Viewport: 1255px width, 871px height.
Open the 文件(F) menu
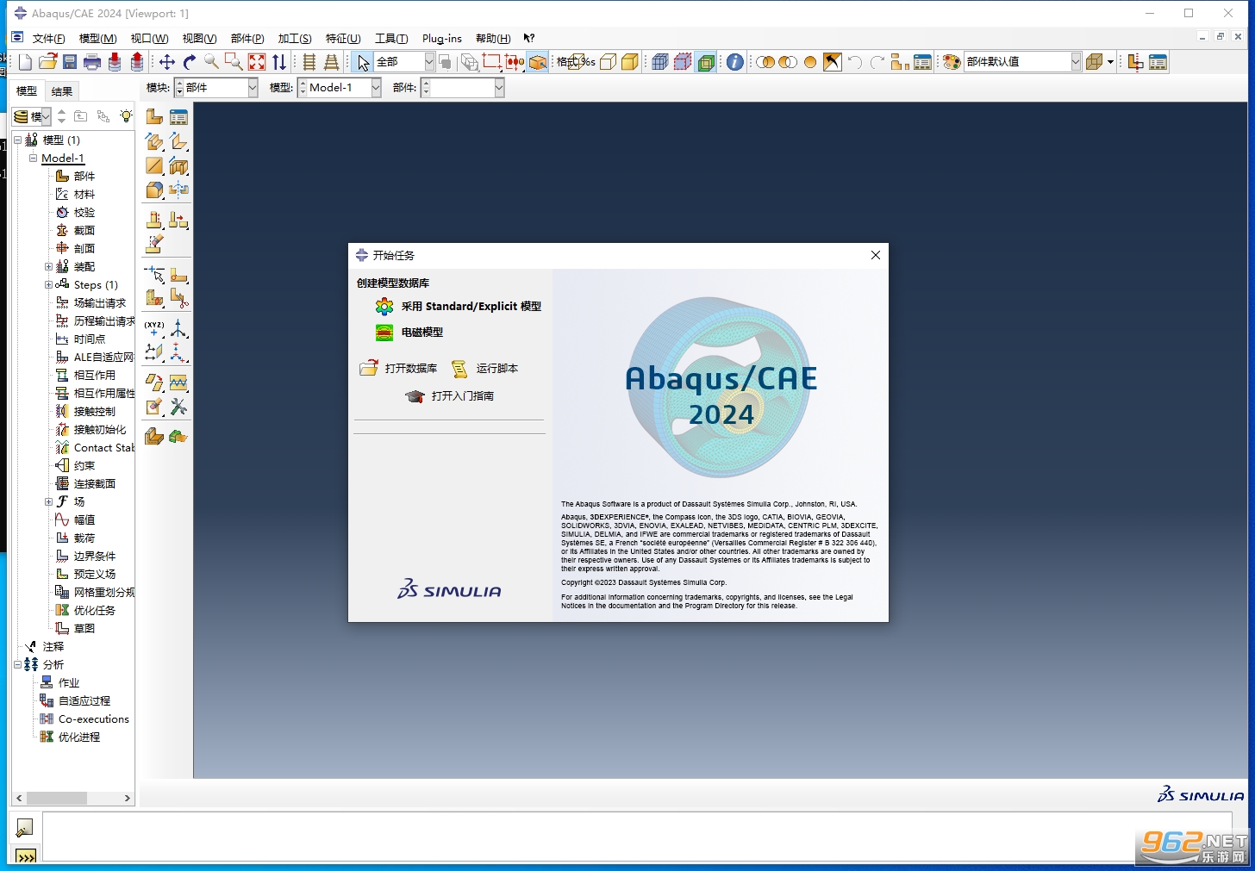(x=48, y=39)
